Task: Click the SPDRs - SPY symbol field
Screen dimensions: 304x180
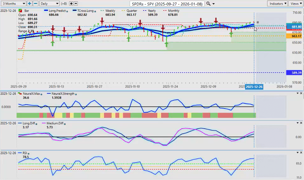Action: (x=167, y=4)
